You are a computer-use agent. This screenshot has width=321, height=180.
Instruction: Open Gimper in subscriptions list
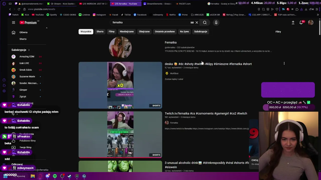coord(23,90)
